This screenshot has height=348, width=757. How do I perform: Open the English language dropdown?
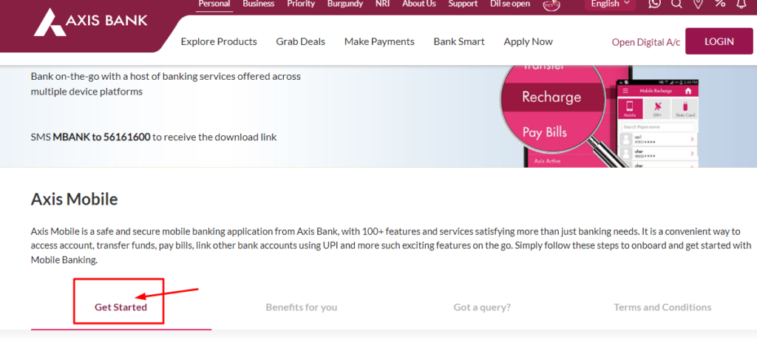coord(610,4)
